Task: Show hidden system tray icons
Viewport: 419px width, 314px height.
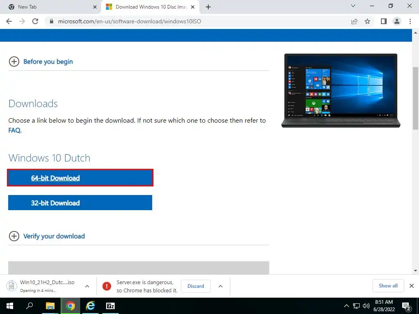Action: point(346,306)
